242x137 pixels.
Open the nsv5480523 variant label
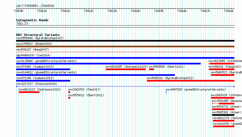click(x=226, y=72)
